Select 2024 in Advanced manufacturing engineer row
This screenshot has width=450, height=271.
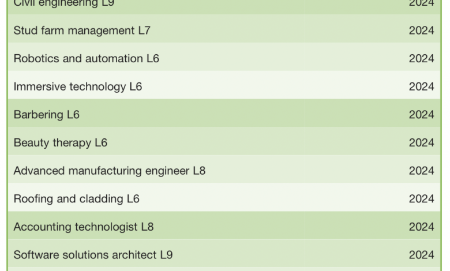coord(421,171)
